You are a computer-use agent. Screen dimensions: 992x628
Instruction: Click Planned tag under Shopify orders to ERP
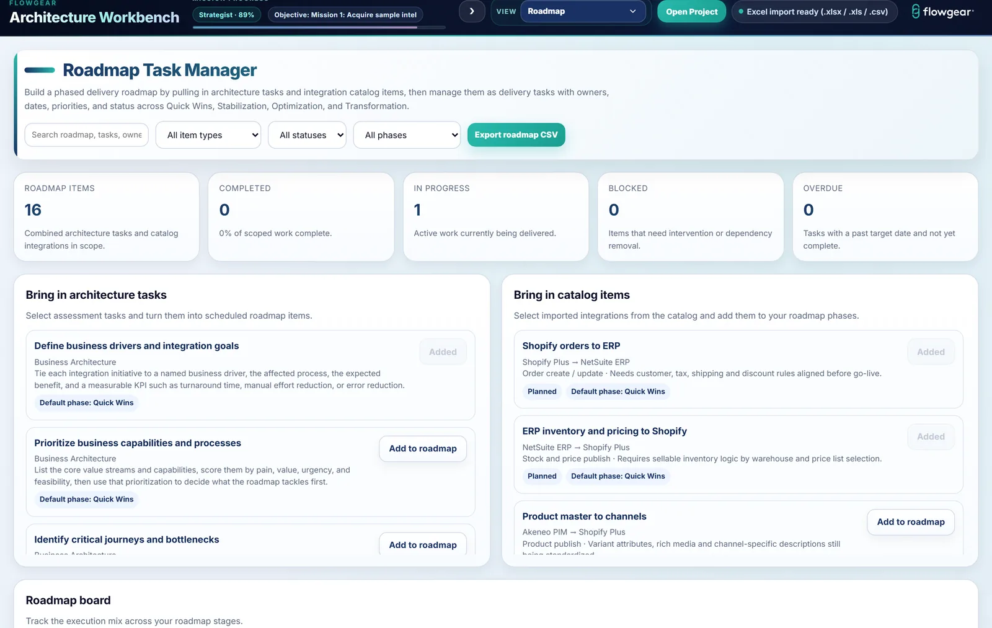pos(542,391)
